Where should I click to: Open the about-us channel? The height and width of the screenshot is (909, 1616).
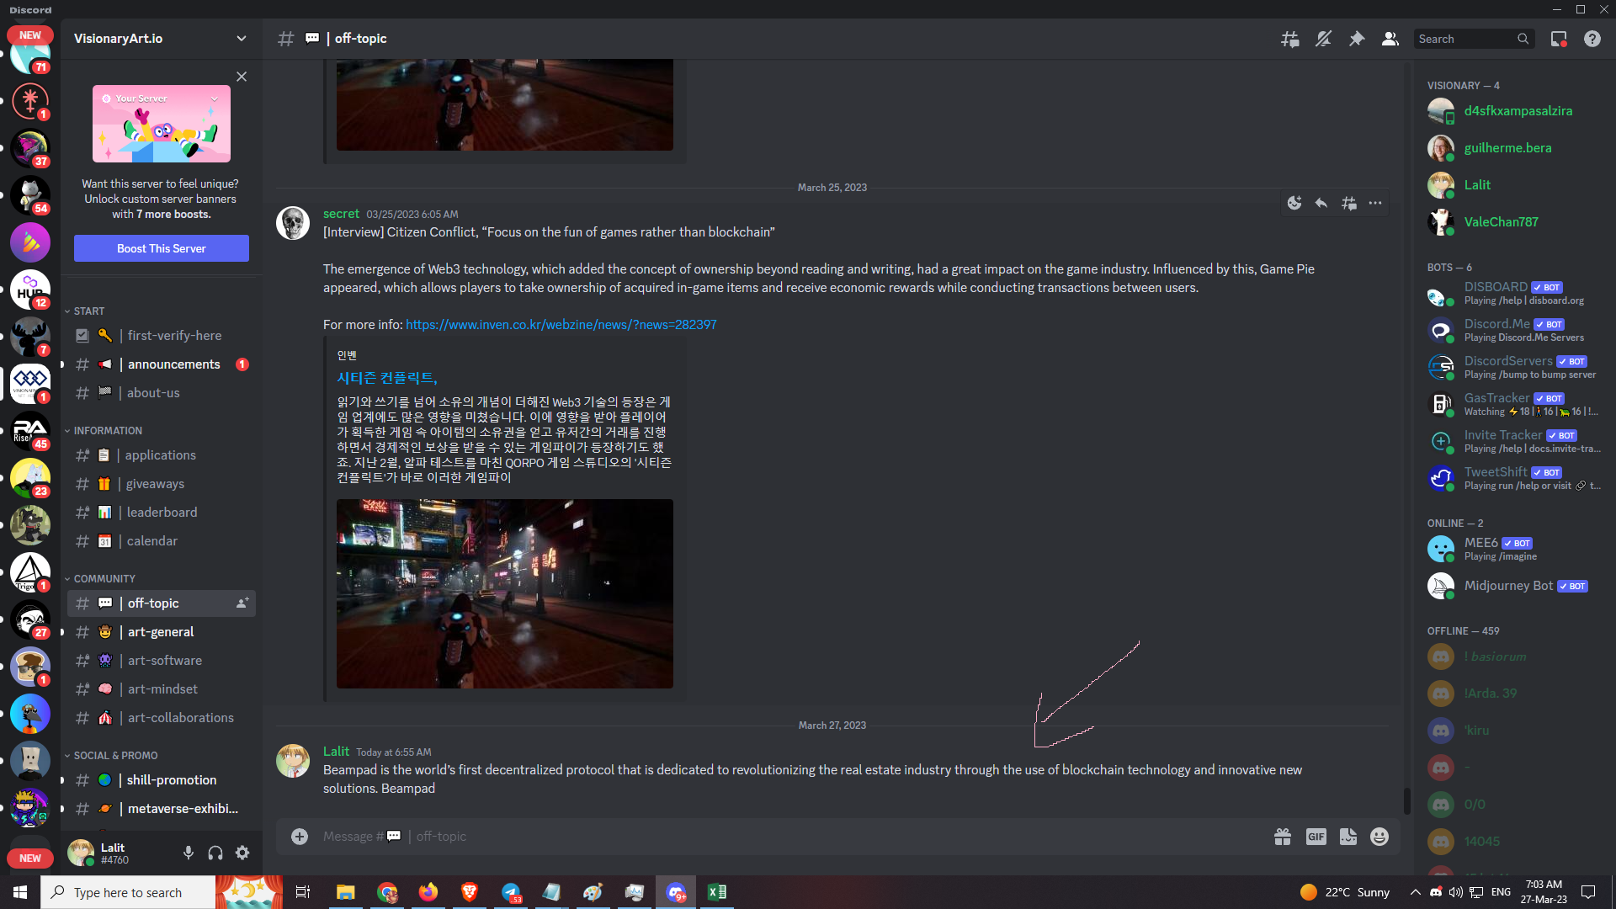pos(162,393)
